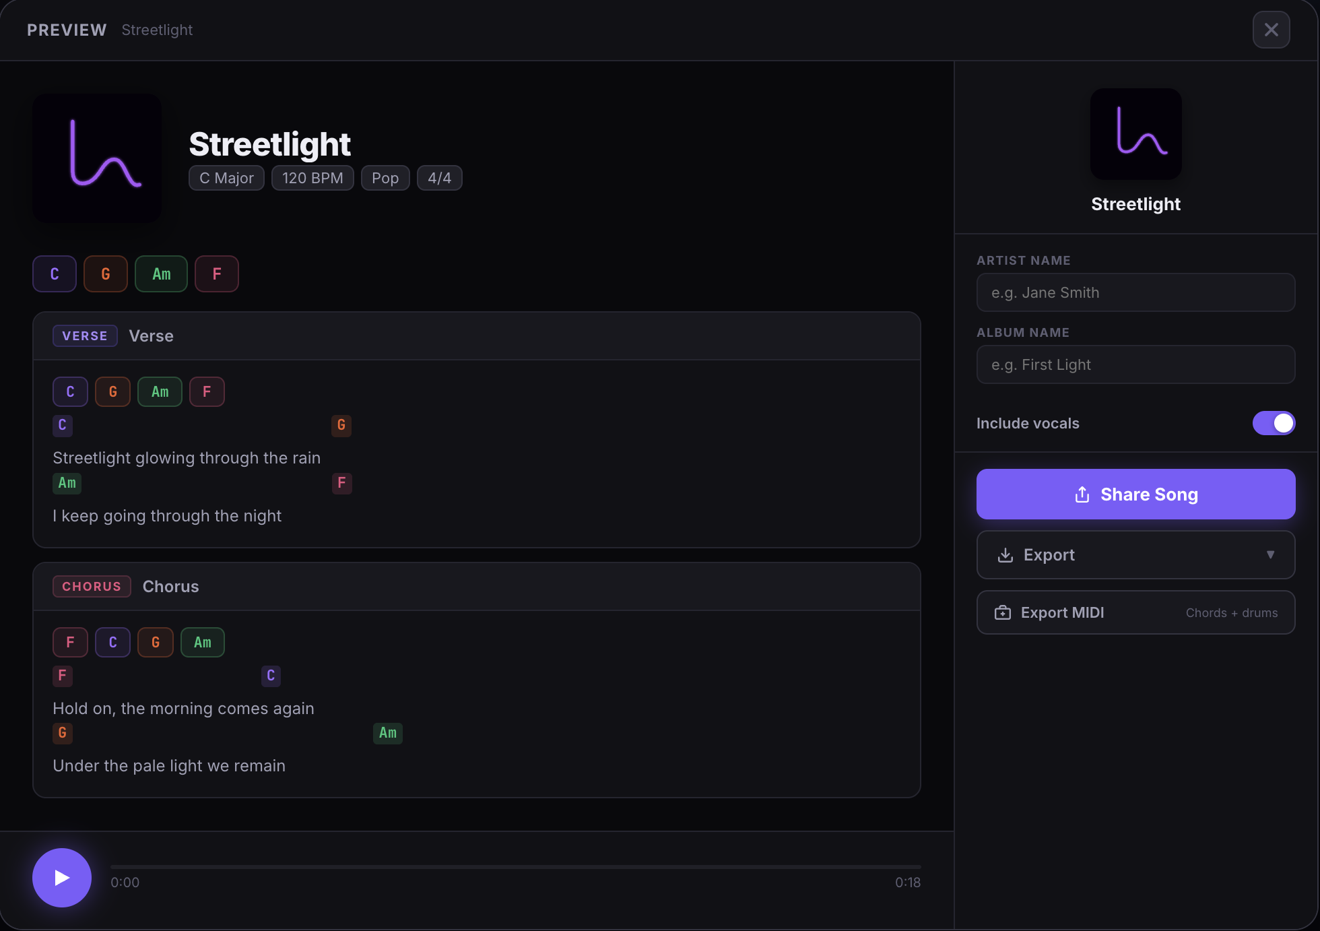Viewport: 1320px width, 931px height.
Task: Click the 120 BPM tempo tag
Action: (x=312, y=178)
